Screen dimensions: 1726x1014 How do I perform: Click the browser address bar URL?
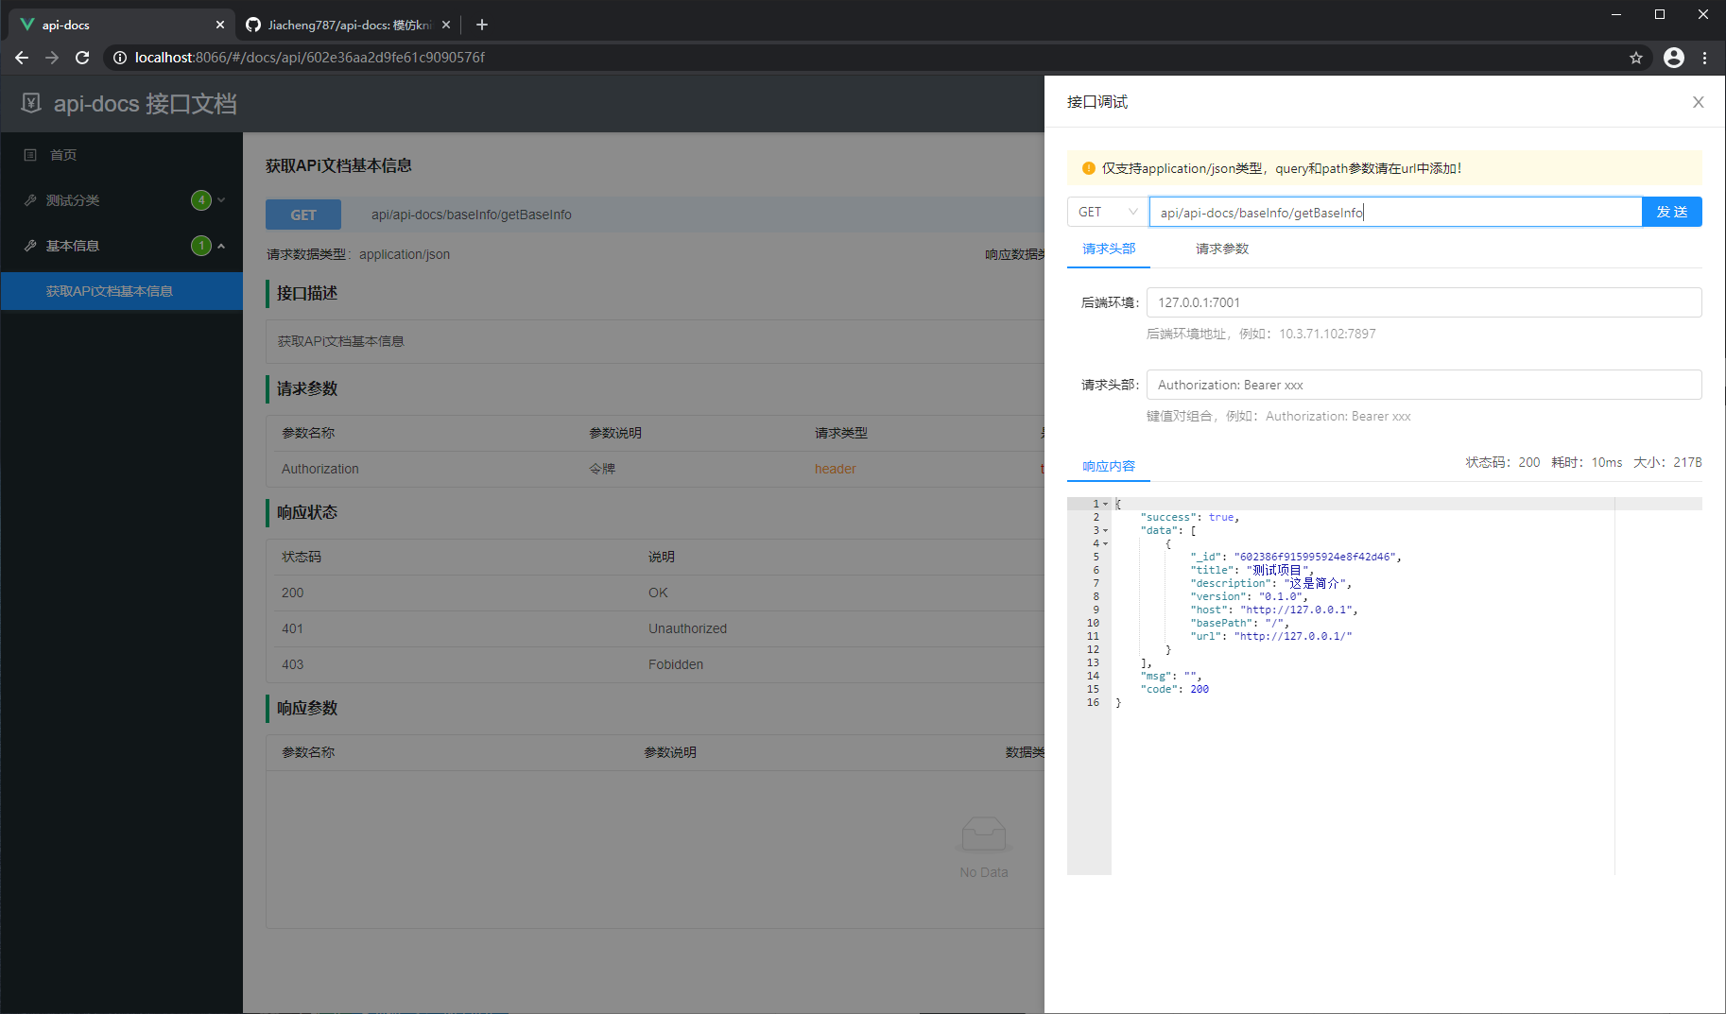pyautogui.click(x=310, y=58)
